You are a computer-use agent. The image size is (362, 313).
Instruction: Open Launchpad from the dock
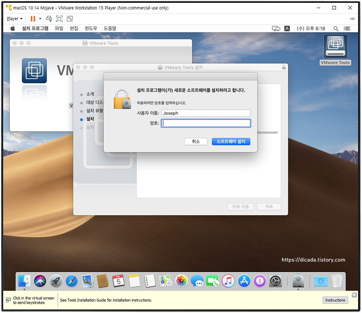[x=56, y=281]
